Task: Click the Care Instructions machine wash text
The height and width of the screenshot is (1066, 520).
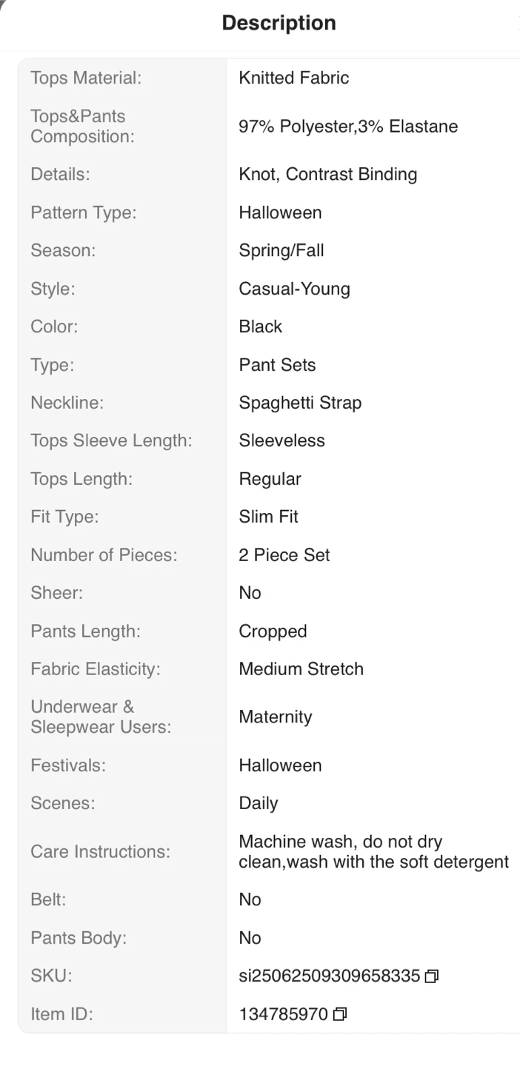Action: (x=373, y=852)
